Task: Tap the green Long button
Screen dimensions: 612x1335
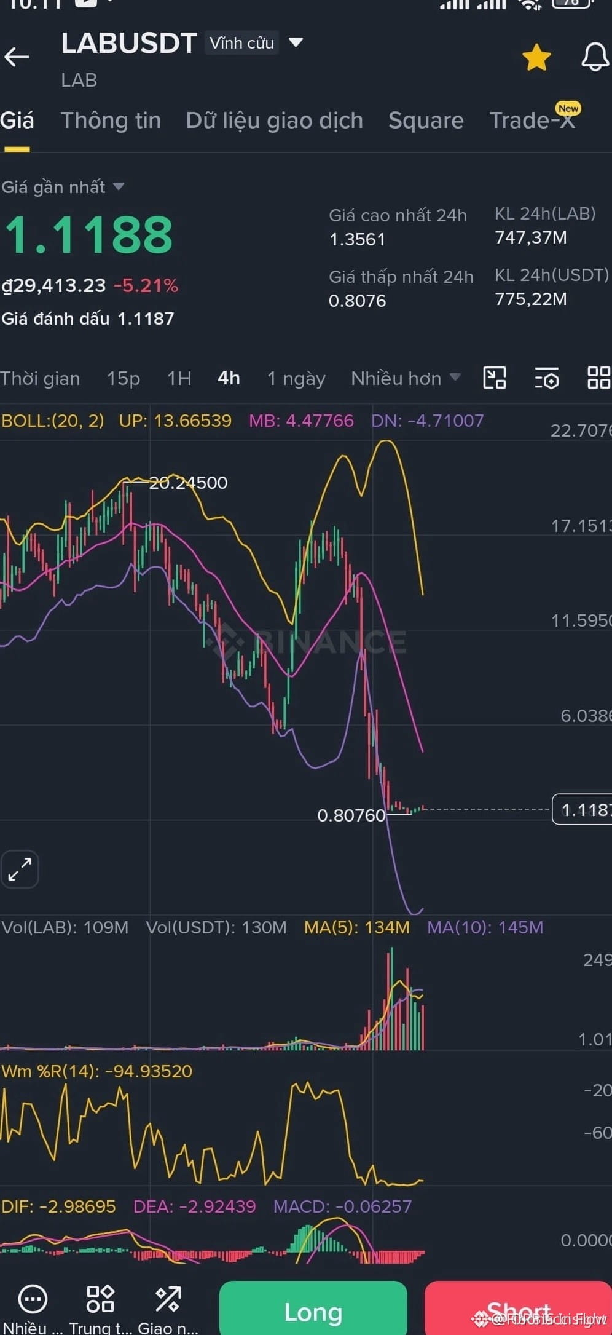Action: [313, 1309]
